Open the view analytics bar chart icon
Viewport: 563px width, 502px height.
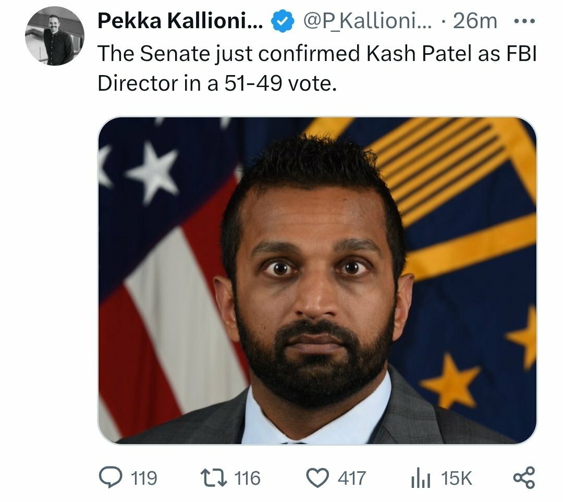[421, 478]
